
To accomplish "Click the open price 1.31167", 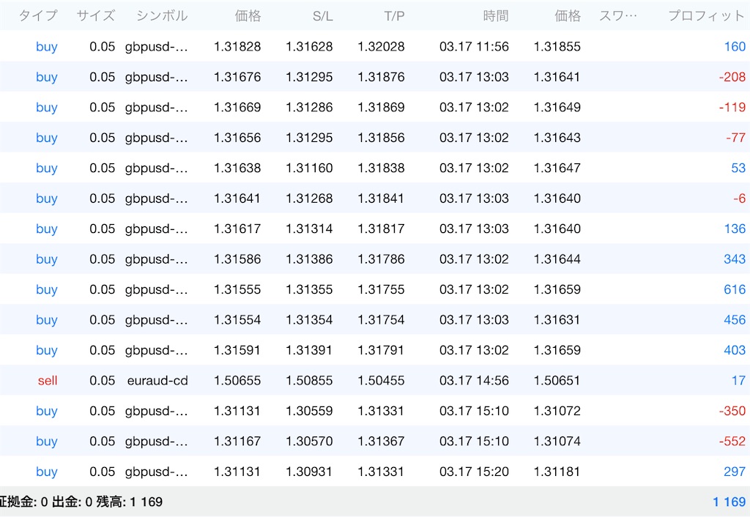I will click(x=237, y=441).
